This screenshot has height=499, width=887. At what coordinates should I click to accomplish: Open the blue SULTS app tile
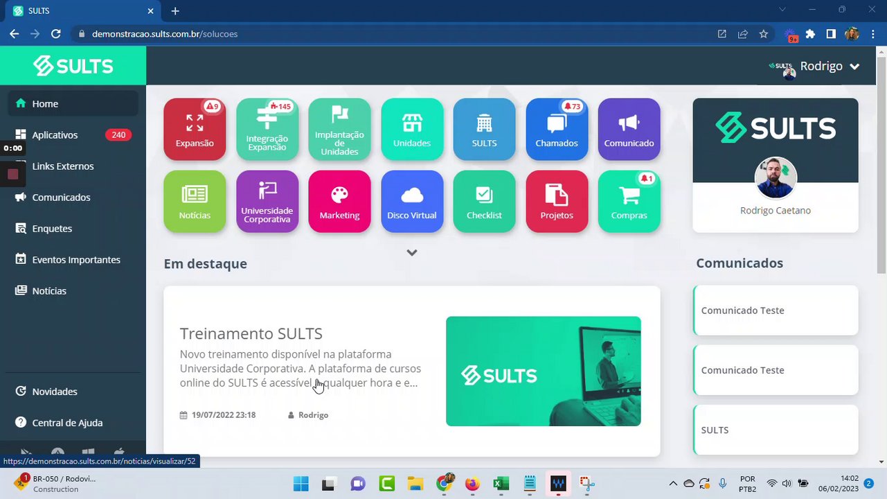coord(484,129)
